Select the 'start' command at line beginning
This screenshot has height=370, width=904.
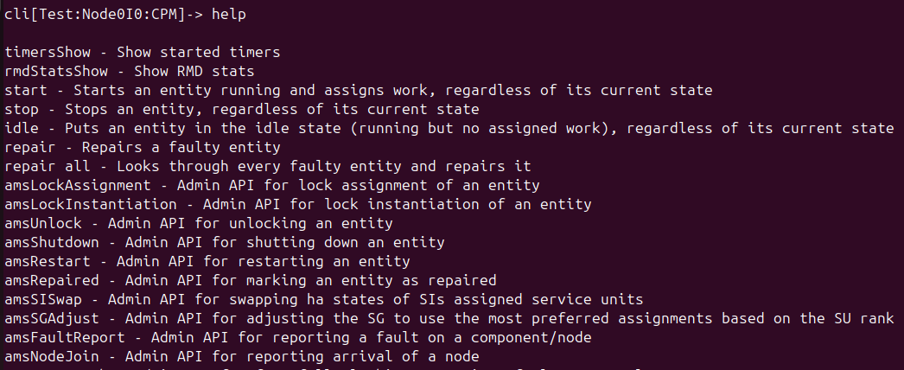point(26,91)
